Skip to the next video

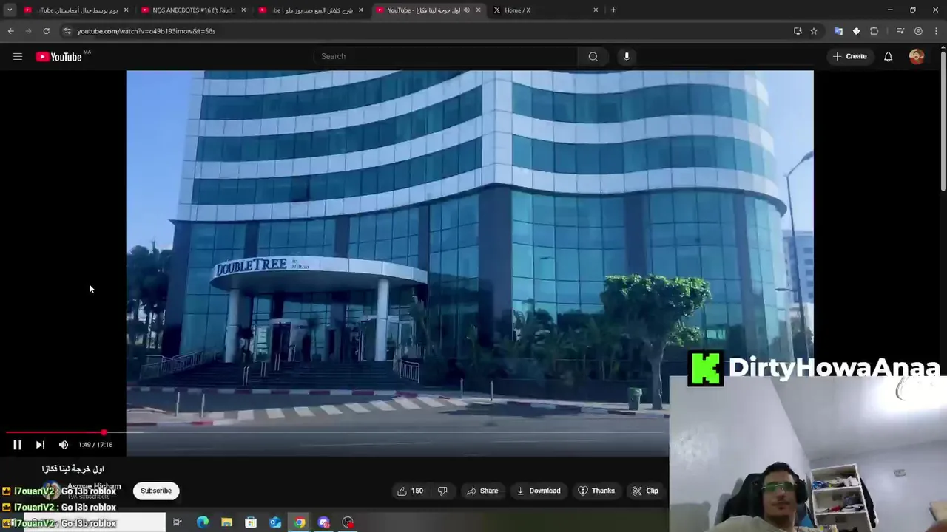40,445
